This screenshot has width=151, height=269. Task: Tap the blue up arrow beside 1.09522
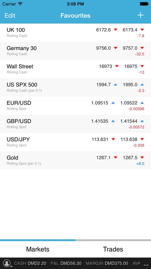pos(142,103)
